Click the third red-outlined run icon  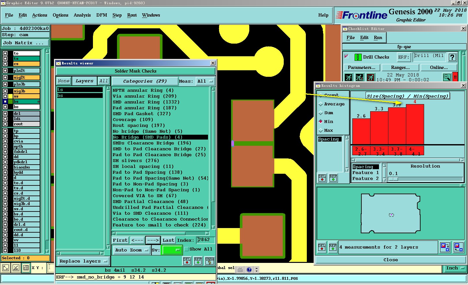pos(370,77)
